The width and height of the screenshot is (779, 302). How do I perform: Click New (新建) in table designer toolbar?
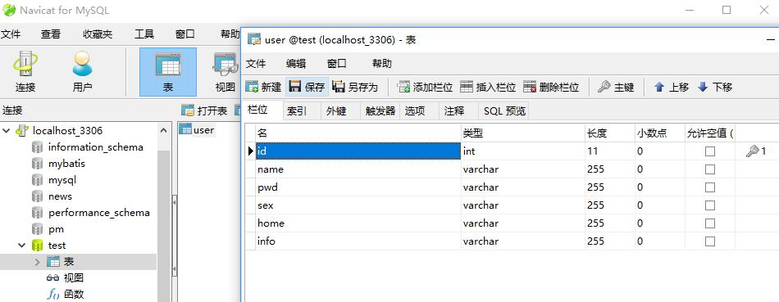point(264,88)
